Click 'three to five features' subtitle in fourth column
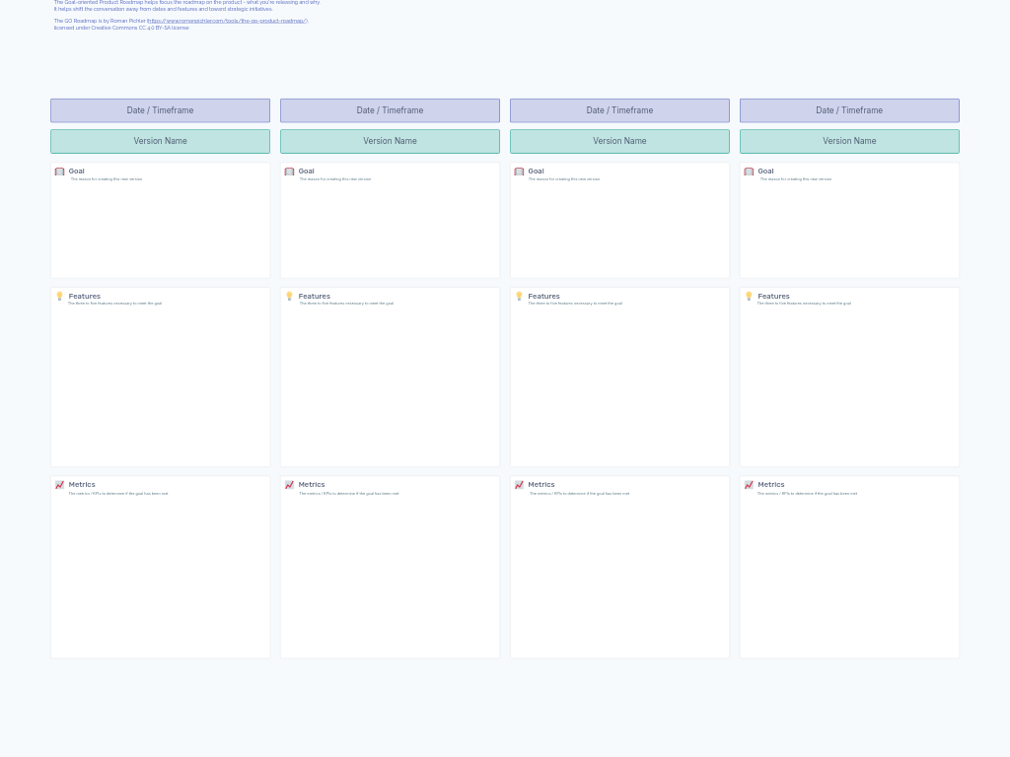Screen dimensions: 1010x757 click(804, 304)
